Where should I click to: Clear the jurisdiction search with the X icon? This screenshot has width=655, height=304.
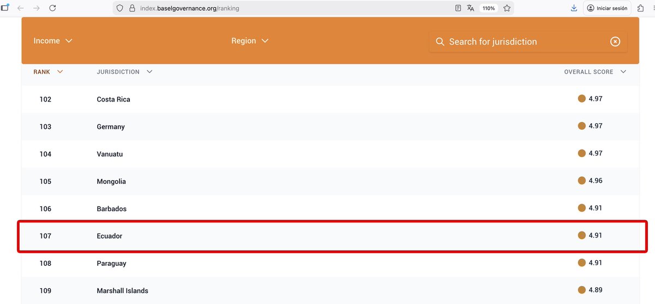[615, 41]
